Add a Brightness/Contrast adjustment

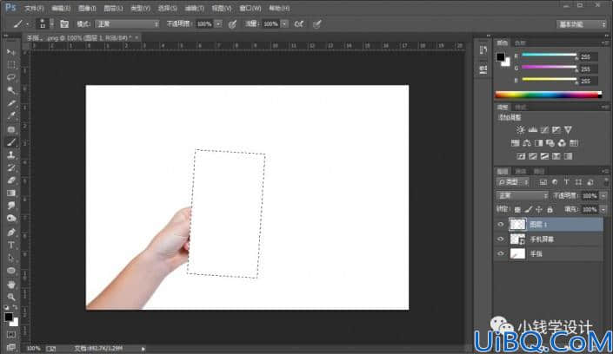(x=520, y=129)
